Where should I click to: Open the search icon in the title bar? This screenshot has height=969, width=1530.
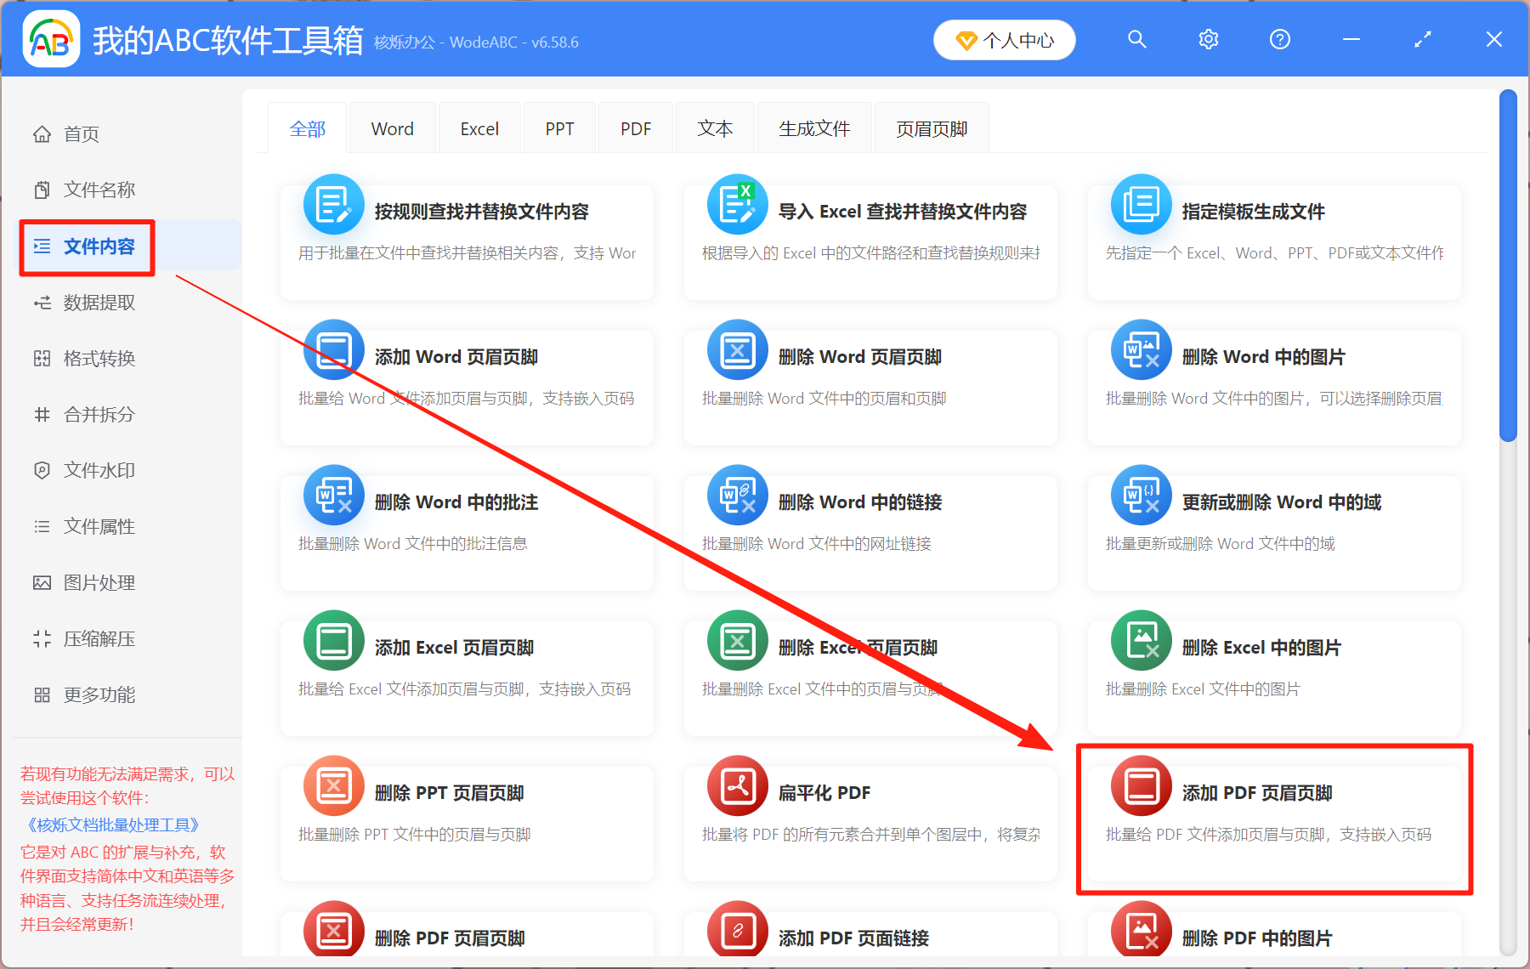1137,39
